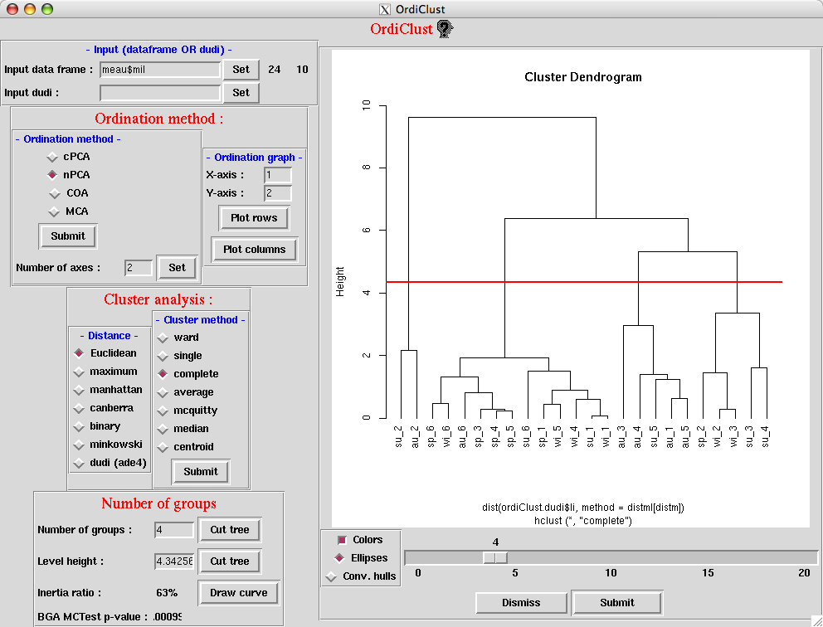
Task: Click the Input data frame text field
Action: pos(160,70)
